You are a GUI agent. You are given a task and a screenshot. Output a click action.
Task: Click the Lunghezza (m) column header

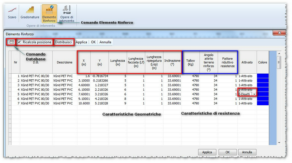pos(118,62)
